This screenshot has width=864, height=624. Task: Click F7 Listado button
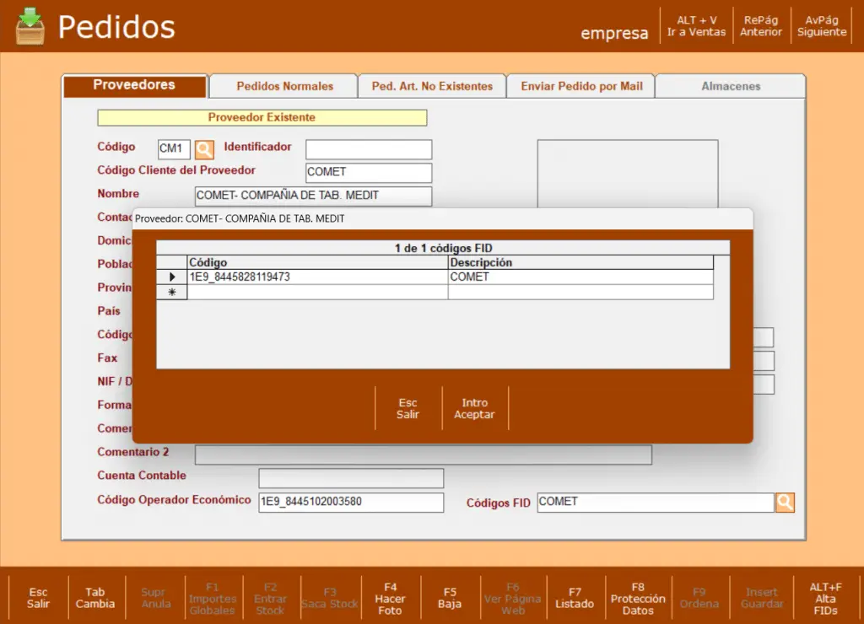coord(575,599)
